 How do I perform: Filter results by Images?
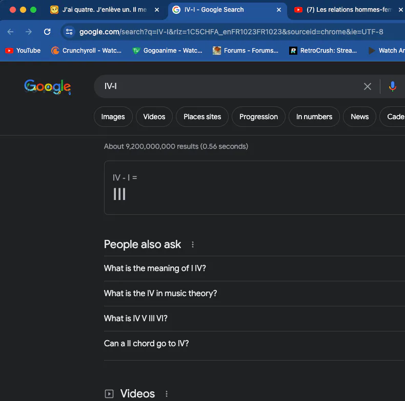pos(113,117)
